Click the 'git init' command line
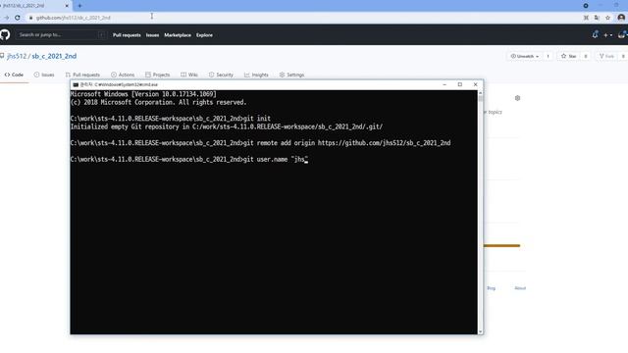 [170, 119]
